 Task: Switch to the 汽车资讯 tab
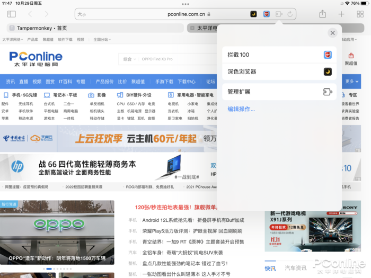click(296, 268)
